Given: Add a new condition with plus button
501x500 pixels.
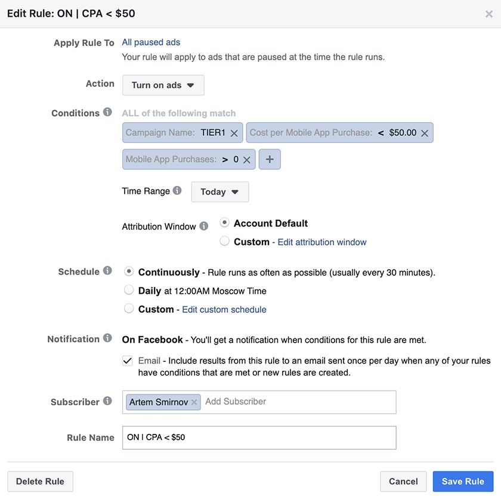Looking at the screenshot, I should 270,160.
